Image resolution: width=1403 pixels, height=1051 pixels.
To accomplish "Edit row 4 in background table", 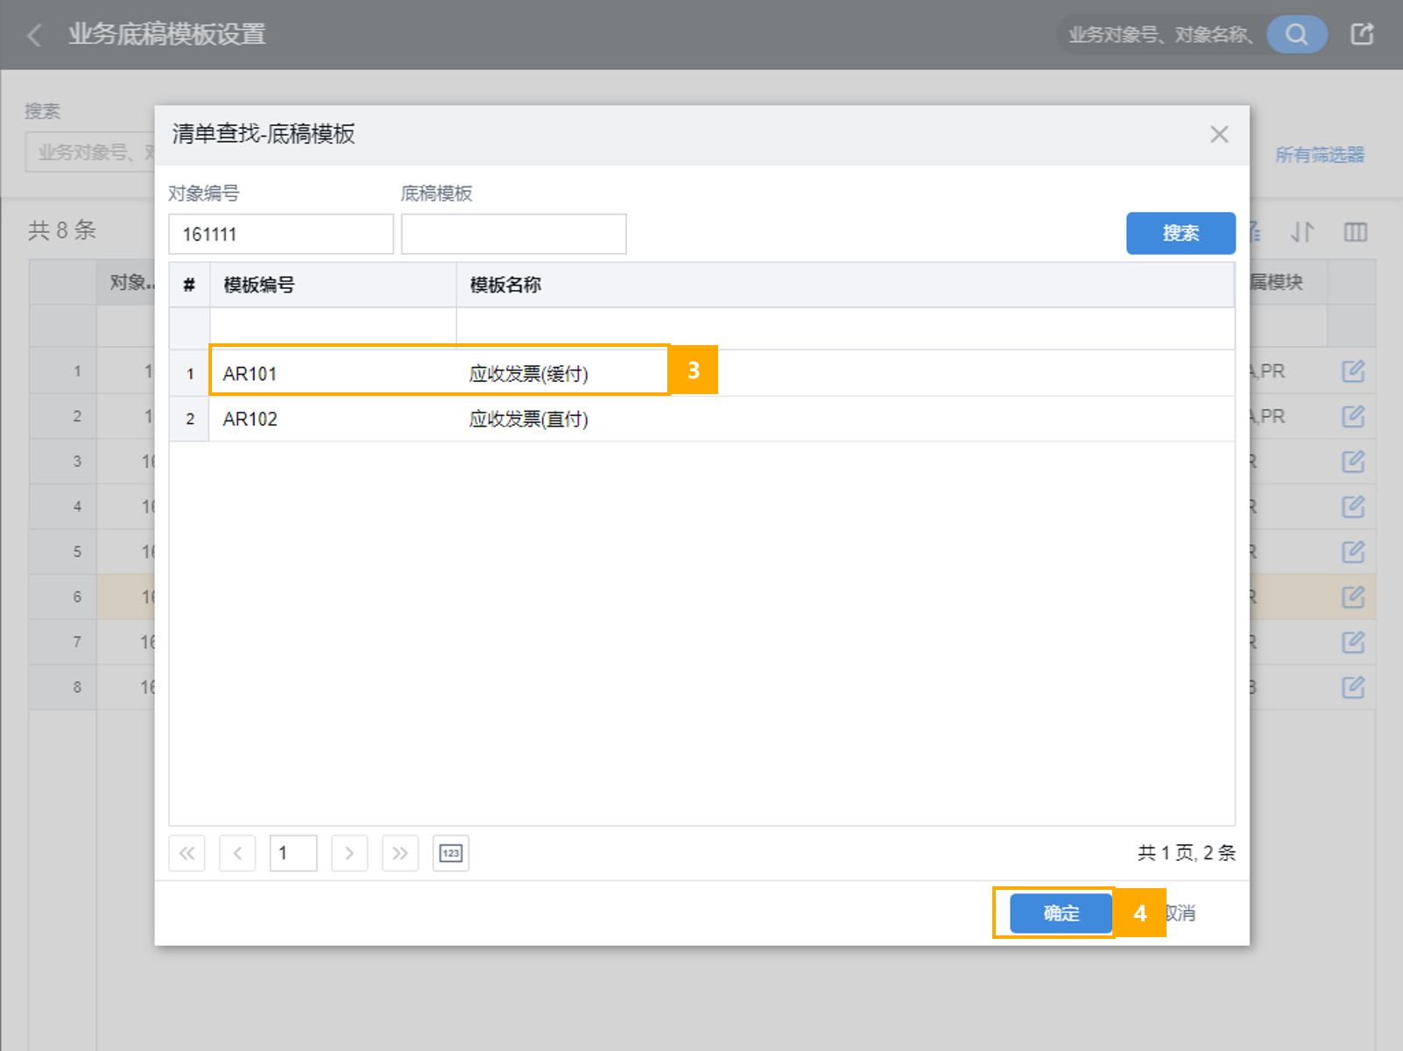I will [x=1353, y=506].
